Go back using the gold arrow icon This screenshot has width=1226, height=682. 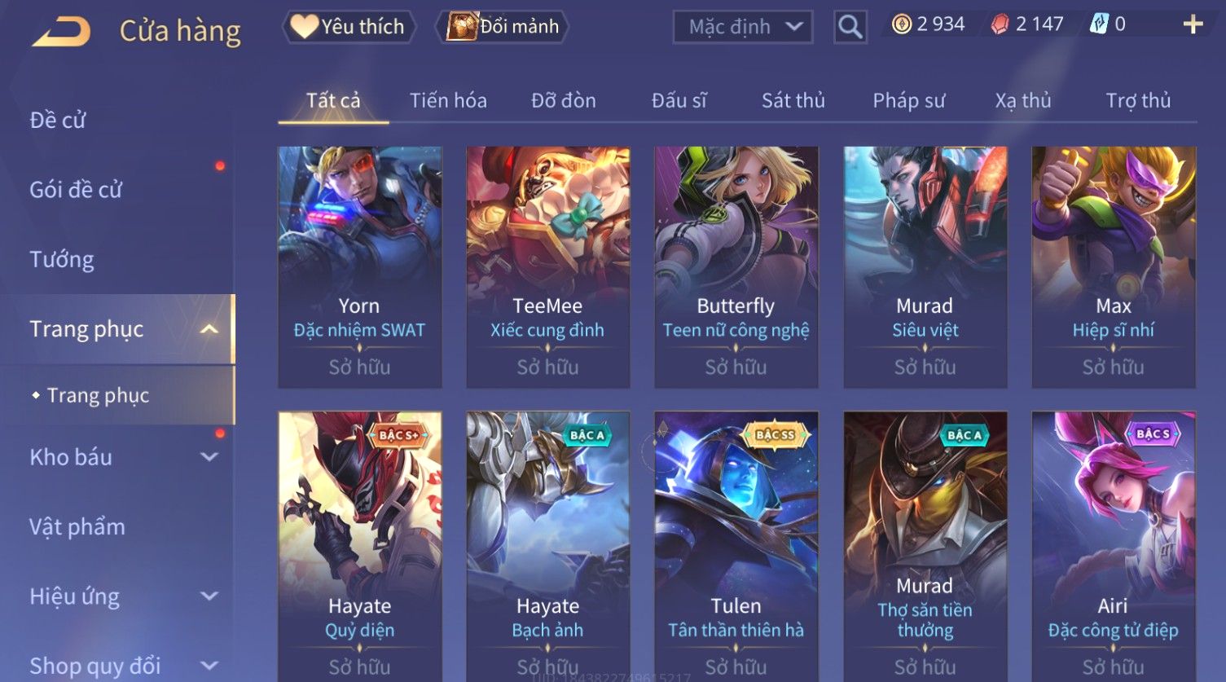pyautogui.click(x=62, y=32)
